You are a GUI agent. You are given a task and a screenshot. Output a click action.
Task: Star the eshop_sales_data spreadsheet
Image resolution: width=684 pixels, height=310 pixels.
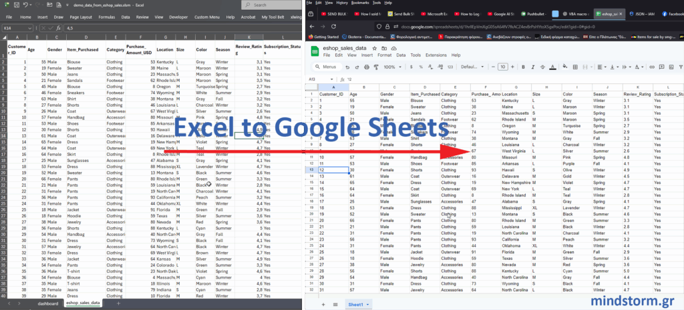(x=374, y=48)
